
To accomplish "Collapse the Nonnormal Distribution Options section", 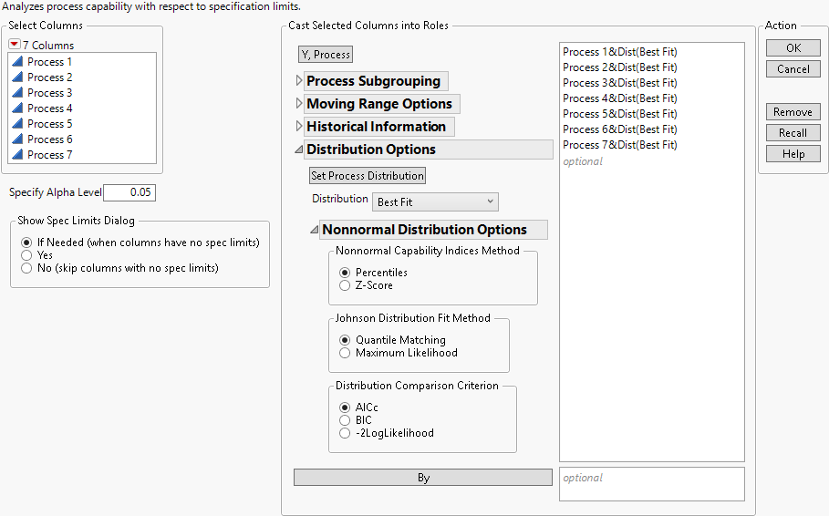I will click(315, 230).
